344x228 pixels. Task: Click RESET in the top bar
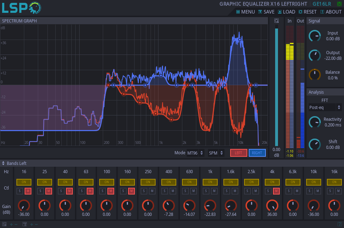[308, 12]
